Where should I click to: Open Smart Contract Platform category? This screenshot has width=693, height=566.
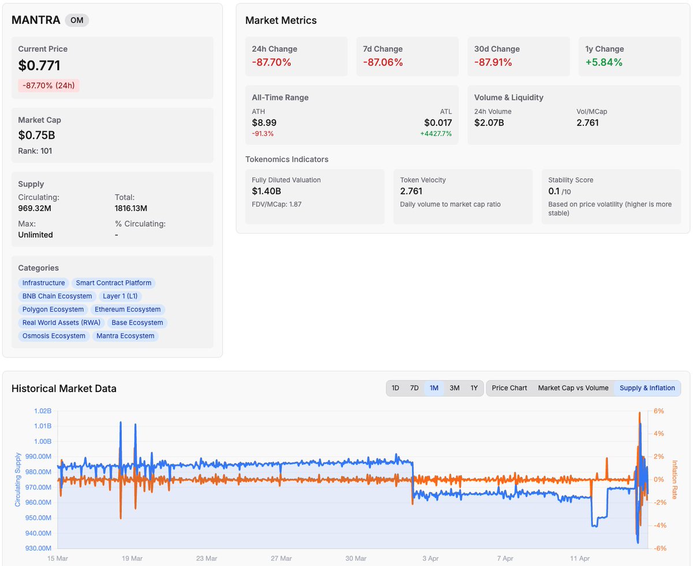(x=114, y=283)
